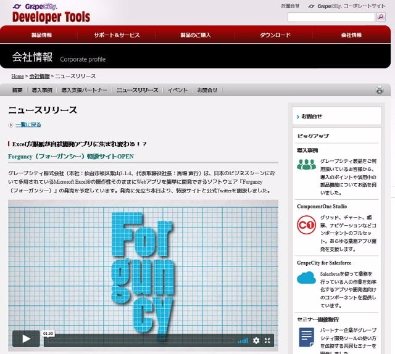The height and width of the screenshot is (354, 395).
Task: Click GrapeCity for Salesforce sidebar heading
Action: (x=324, y=263)
